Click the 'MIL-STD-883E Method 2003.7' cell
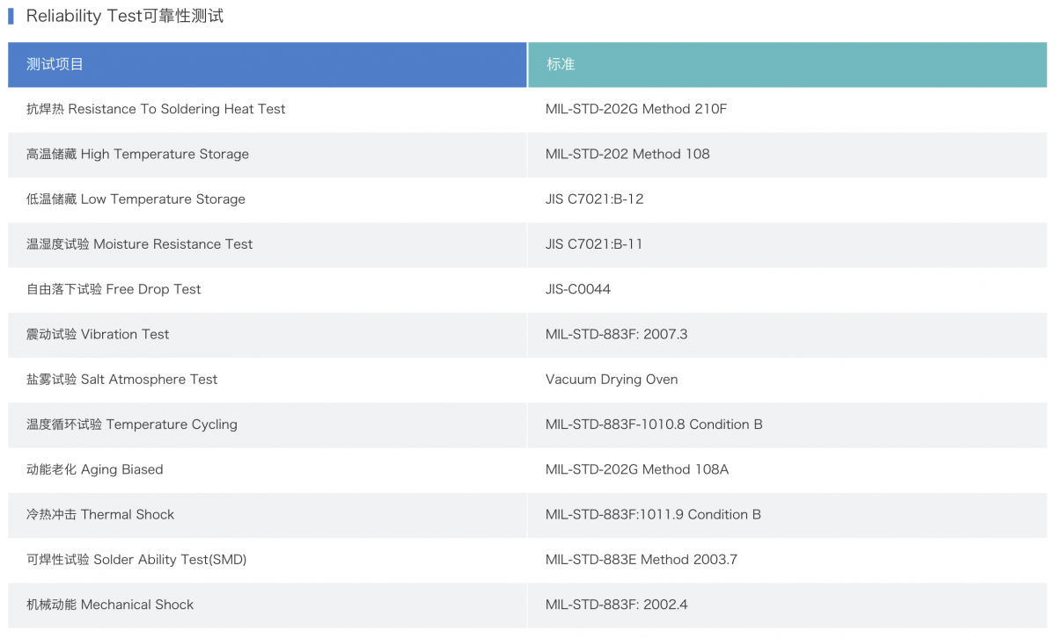 click(641, 559)
